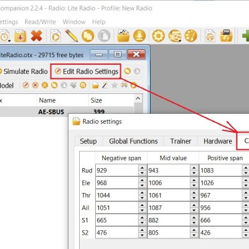Click the simulate document-with-play-arrow toolbar icon
The height and width of the screenshot is (249, 249).
(x=55, y=35)
